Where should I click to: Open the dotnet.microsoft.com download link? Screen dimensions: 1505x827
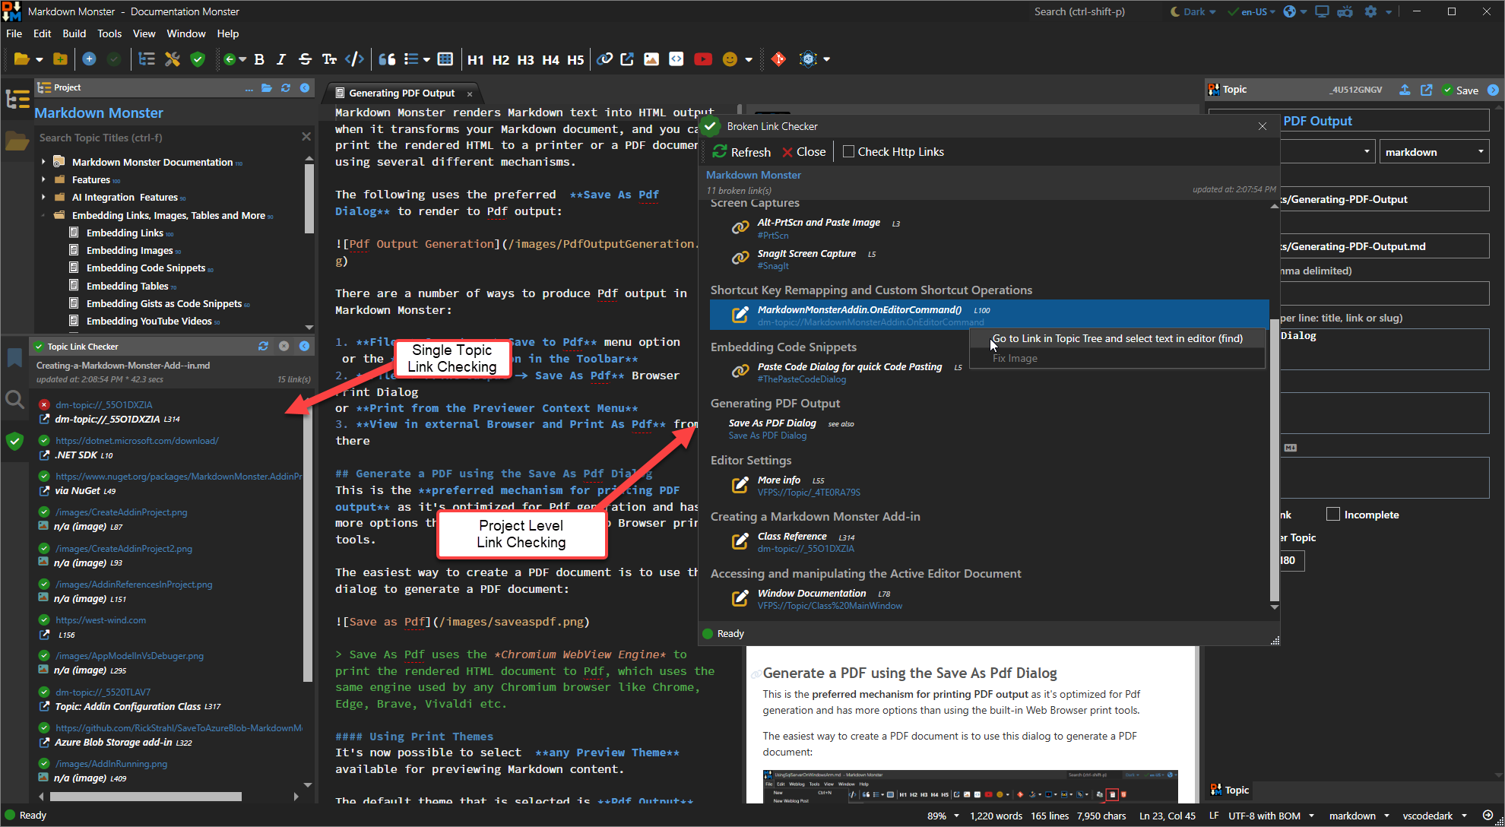click(137, 441)
